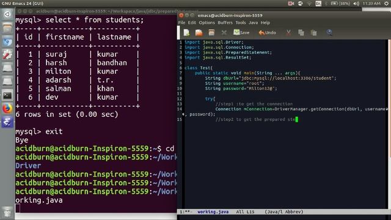This screenshot has width=391, height=220.
Task: Open the File menu in Emacs
Action: point(181,23)
